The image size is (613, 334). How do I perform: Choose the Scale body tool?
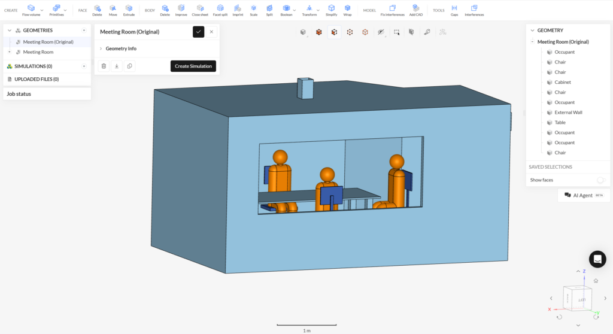click(x=254, y=10)
